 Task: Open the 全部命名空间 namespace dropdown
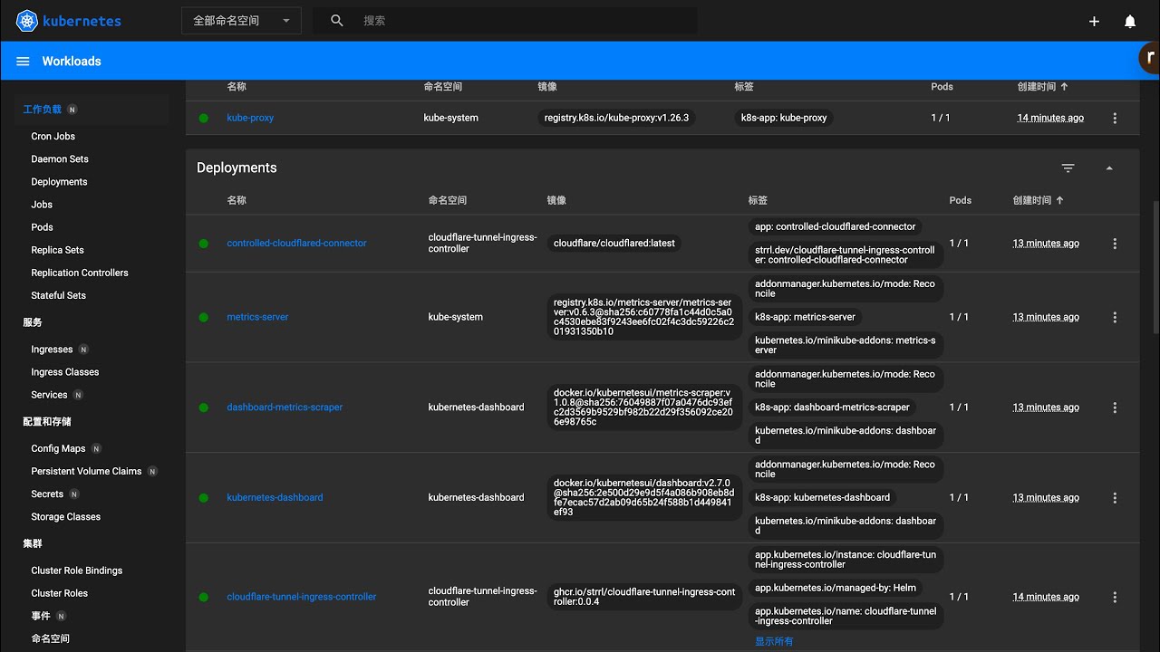pos(241,21)
